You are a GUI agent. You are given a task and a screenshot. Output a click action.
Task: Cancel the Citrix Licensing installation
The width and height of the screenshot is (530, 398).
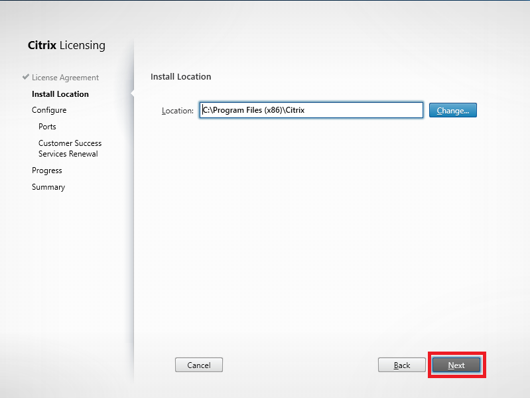tap(198, 365)
